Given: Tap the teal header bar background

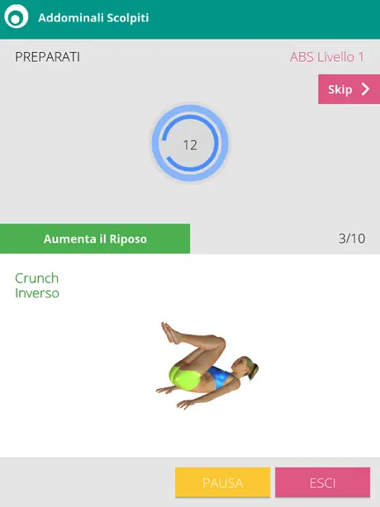Looking at the screenshot, I should pyautogui.click(x=259, y=19).
